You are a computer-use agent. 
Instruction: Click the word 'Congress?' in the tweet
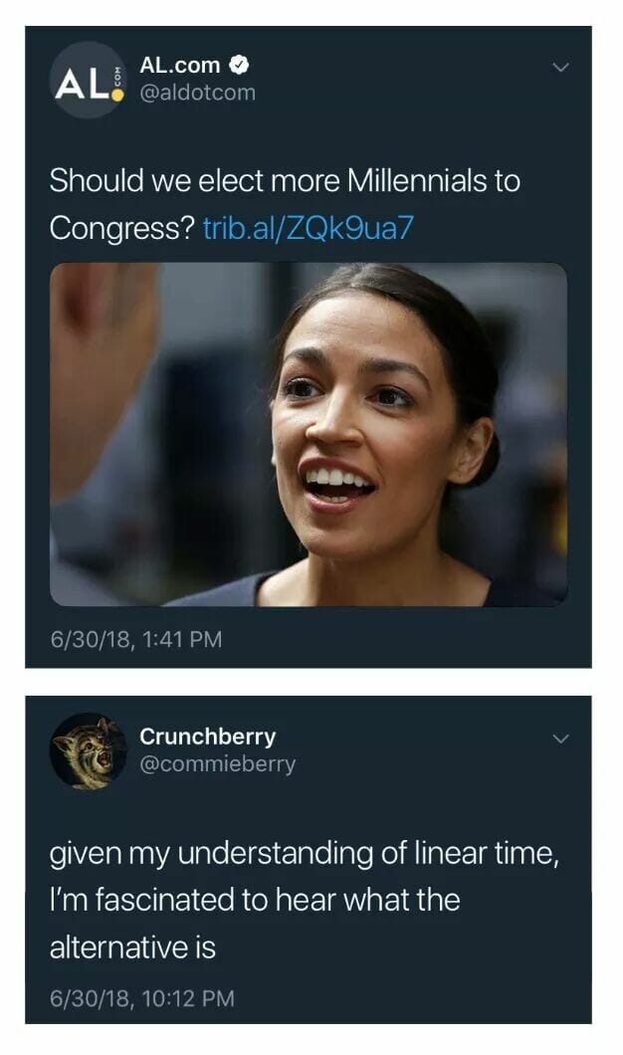122,229
